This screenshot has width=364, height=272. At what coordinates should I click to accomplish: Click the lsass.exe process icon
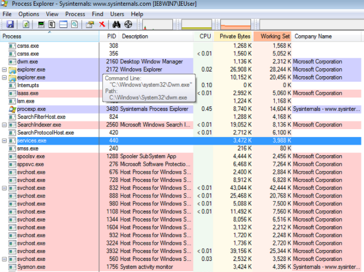pyautogui.click(x=12, y=93)
